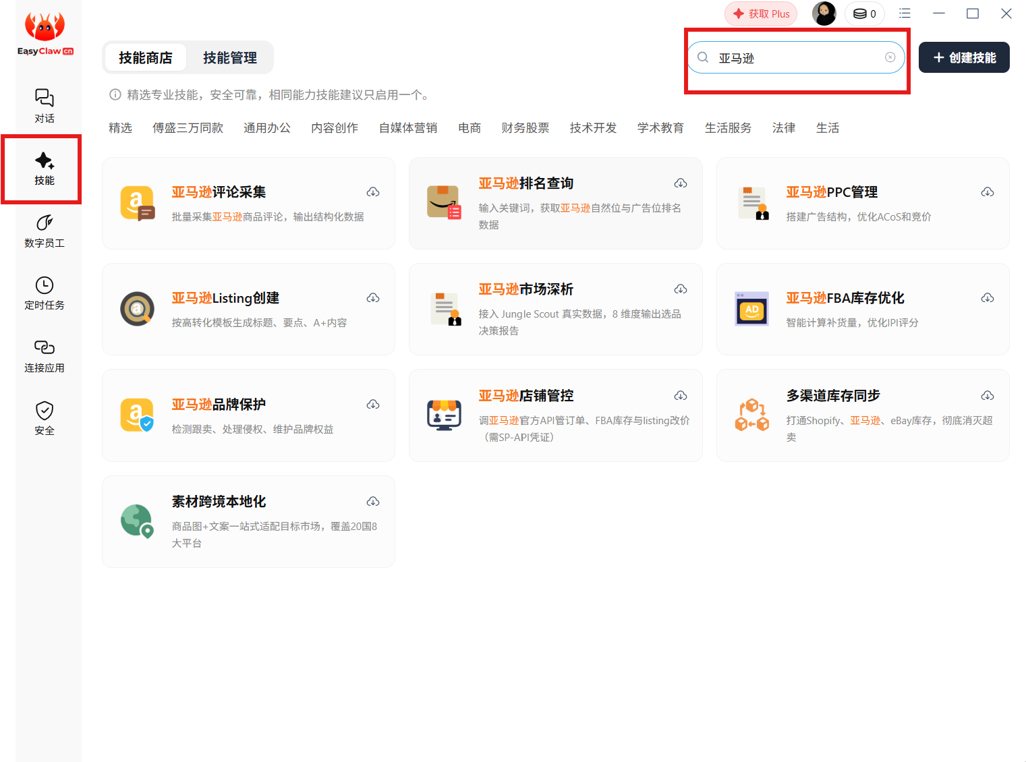Select the 生活 category
Image resolution: width=1026 pixels, height=762 pixels.
click(828, 128)
